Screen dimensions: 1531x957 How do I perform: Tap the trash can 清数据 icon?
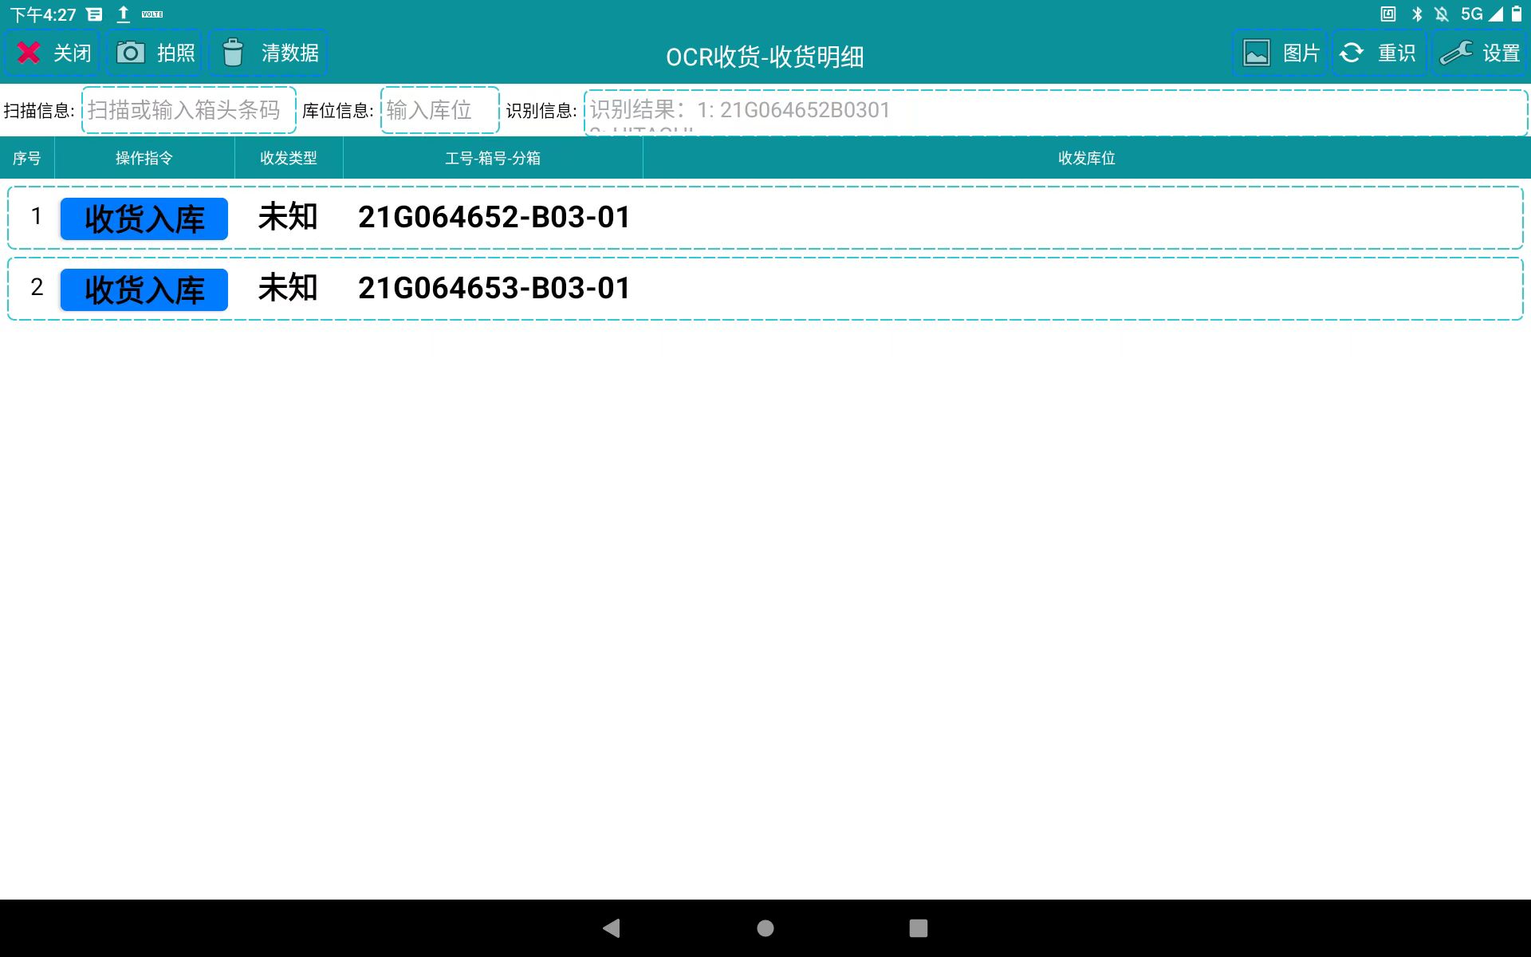coord(233,53)
